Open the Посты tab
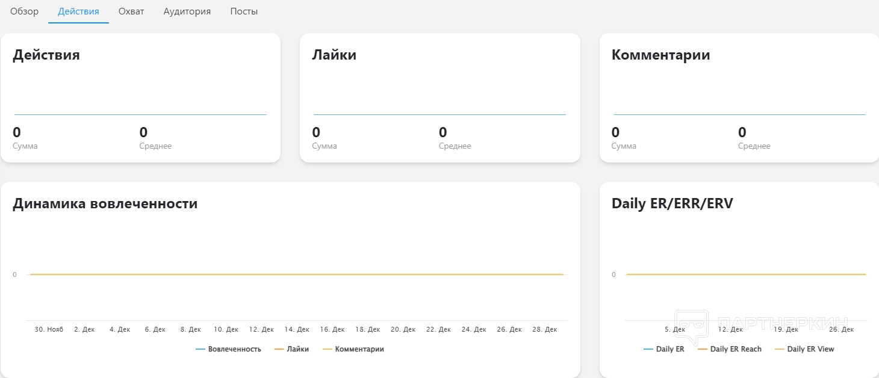This screenshot has height=378, width=879. click(244, 11)
